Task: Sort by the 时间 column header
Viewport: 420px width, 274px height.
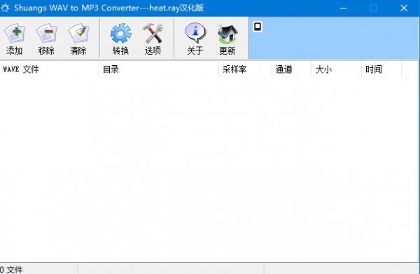Action: tap(381, 69)
